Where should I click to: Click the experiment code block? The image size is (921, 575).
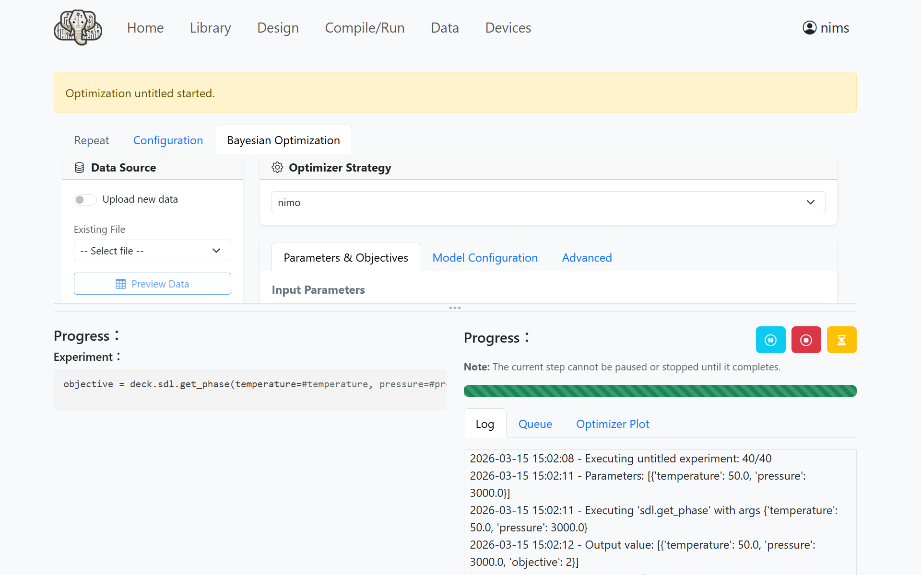point(249,389)
